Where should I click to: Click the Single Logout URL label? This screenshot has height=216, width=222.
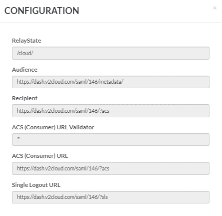[x=36, y=185]
